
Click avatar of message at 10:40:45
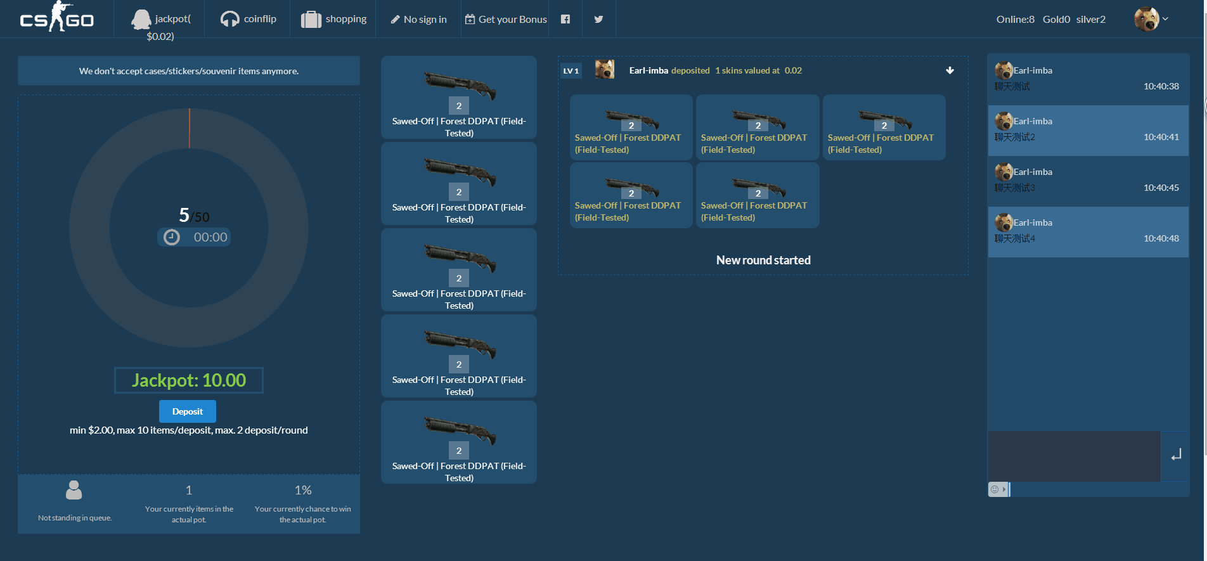[x=1004, y=172]
